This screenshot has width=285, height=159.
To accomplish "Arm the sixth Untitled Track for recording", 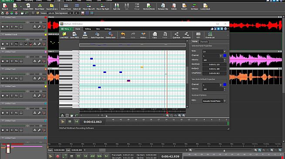I will click(3, 113).
